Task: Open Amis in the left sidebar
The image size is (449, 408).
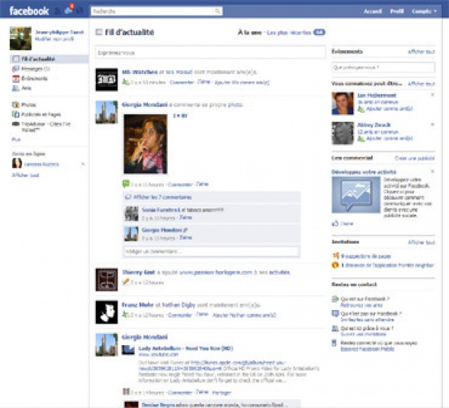Action: [x=22, y=88]
